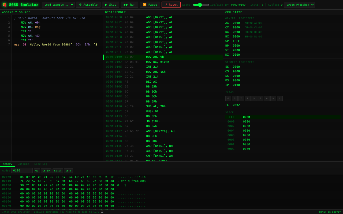
Task: Toggle the O overflow flag
Action: click(x=228, y=98)
